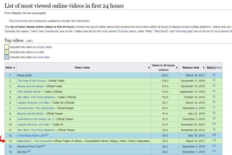Sort table by Release date arrow

[204, 68]
